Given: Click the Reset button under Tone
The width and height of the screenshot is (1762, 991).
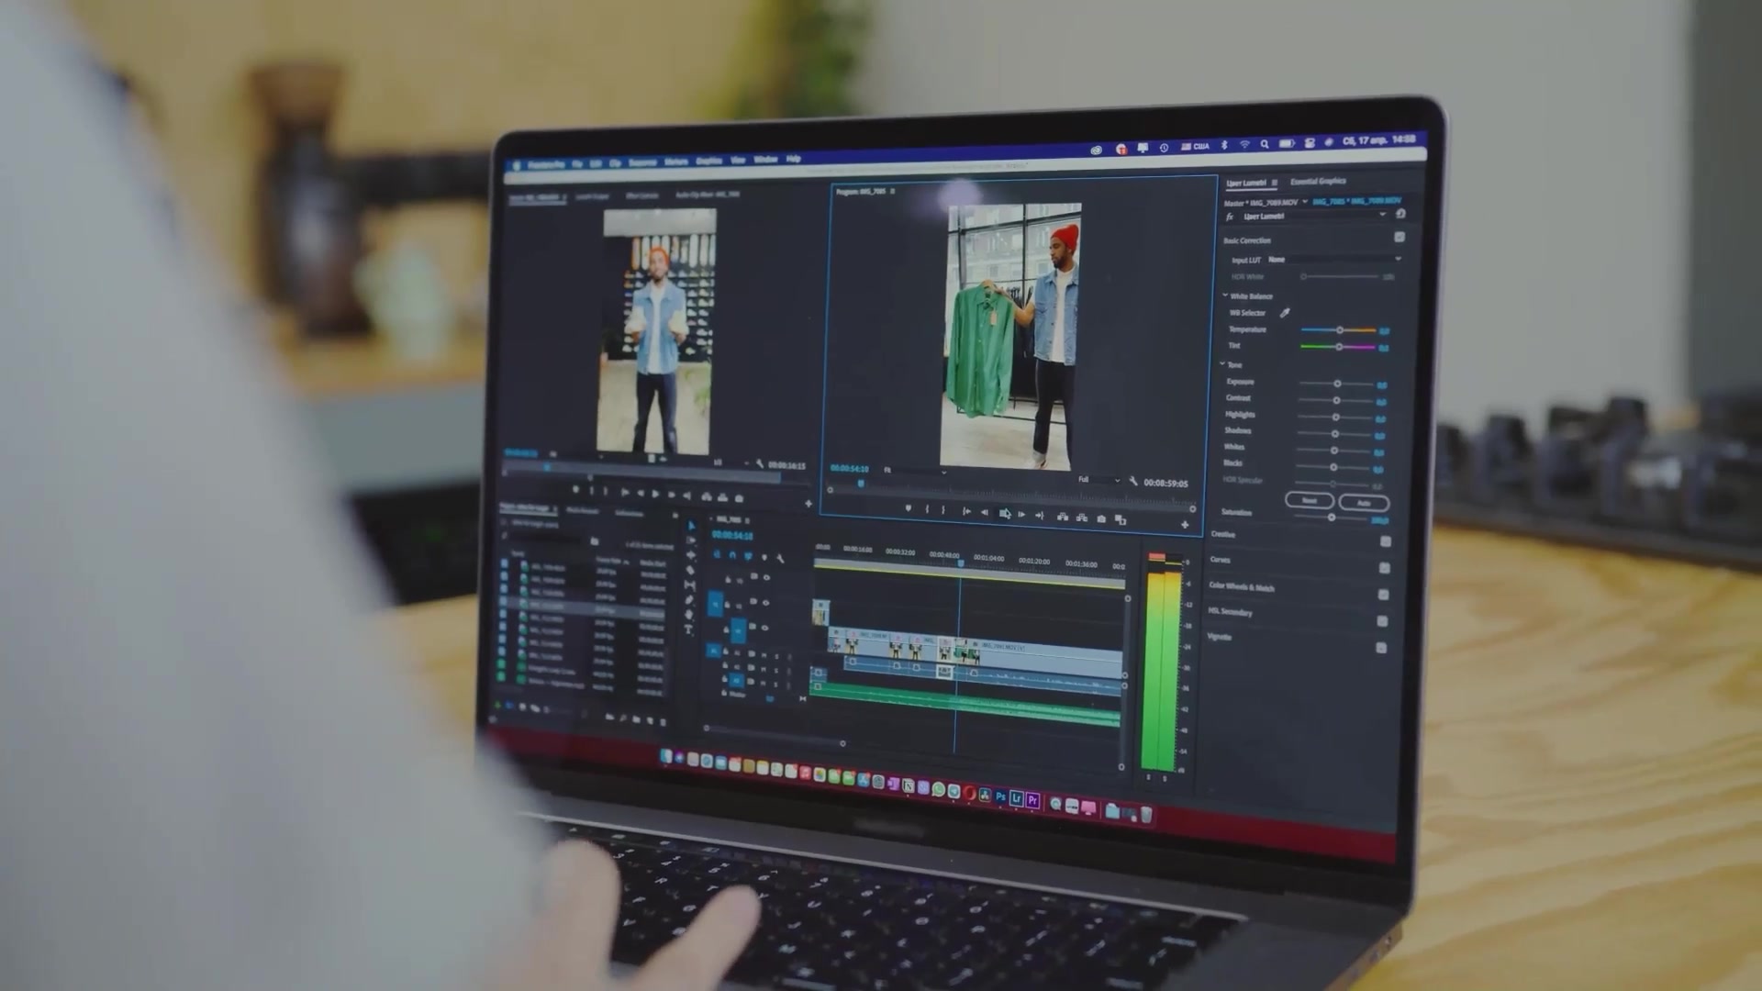Looking at the screenshot, I should (x=1310, y=500).
